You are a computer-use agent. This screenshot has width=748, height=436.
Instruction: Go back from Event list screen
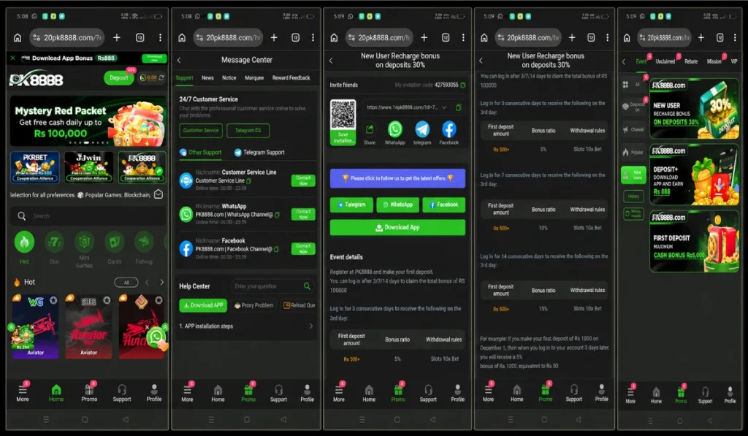coord(624,61)
